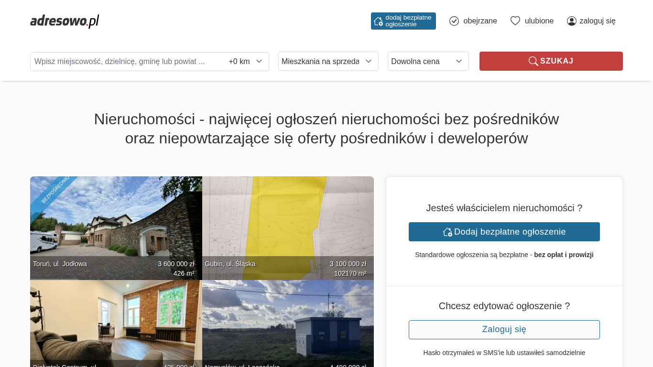The image size is (653, 367).
Task: Open the Mieszkania na sprzedaż dropdown
Action: pos(328,61)
